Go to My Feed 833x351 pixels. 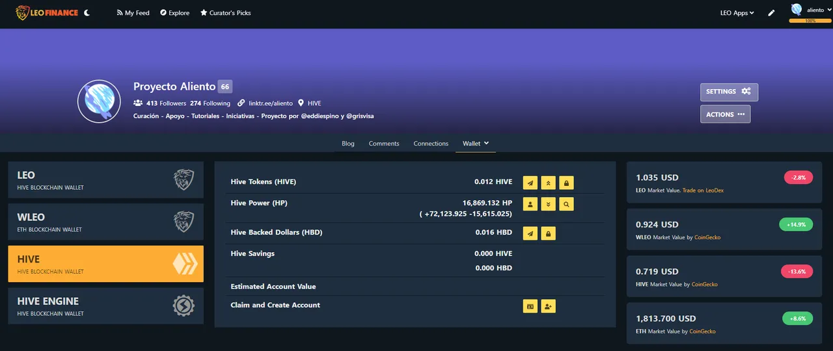(x=133, y=12)
